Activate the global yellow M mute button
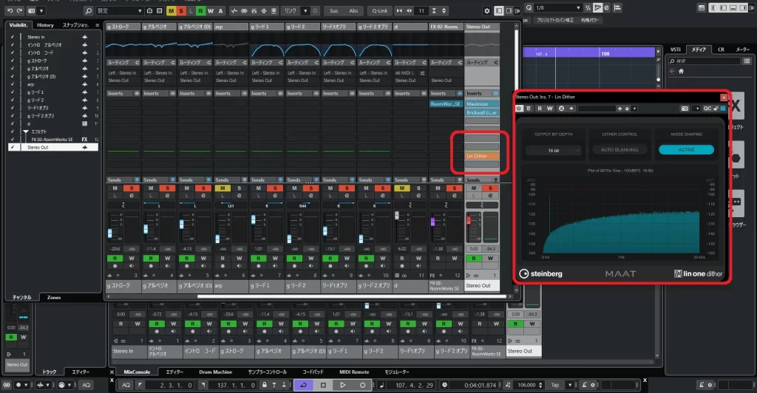Image resolution: width=757 pixels, height=393 pixels. [x=172, y=11]
